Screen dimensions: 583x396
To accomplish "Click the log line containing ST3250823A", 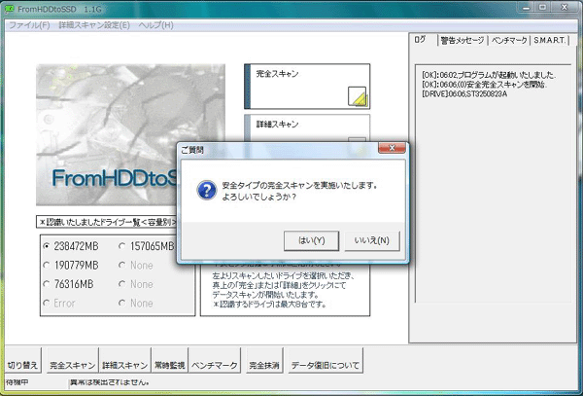I will point(464,94).
